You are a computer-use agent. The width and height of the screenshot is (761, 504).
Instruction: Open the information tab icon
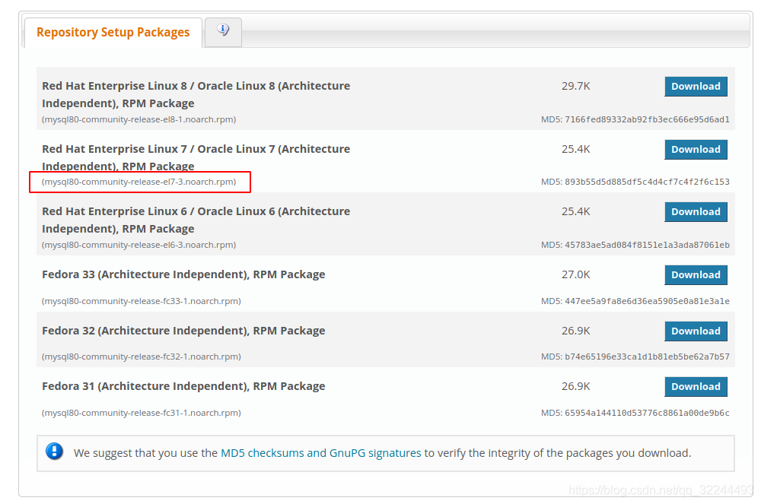223,30
